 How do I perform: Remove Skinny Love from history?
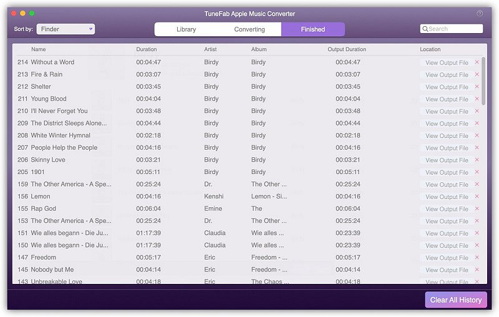coord(477,160)
